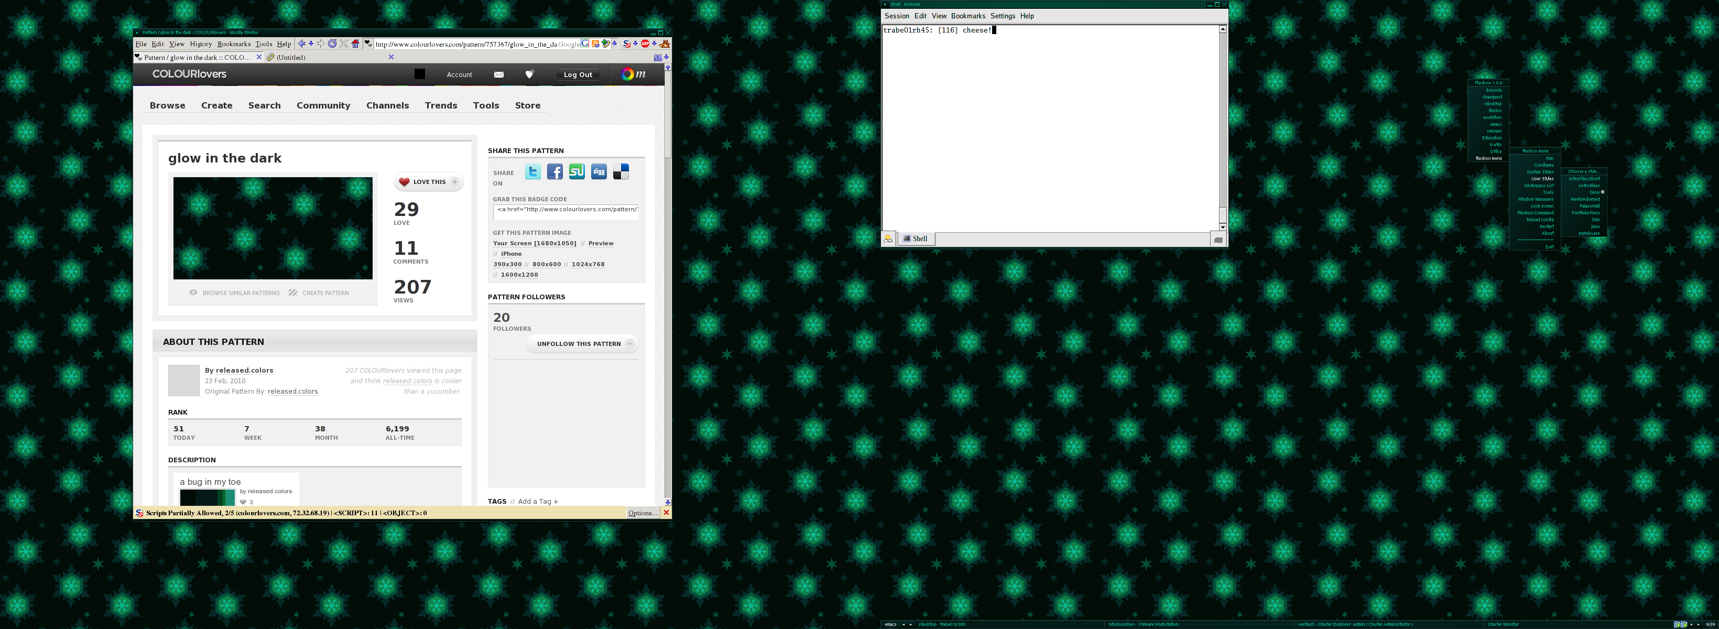Open the Konsole Session menu
Viewport: 1719px width, 629px height.
(x=896, y=16)
